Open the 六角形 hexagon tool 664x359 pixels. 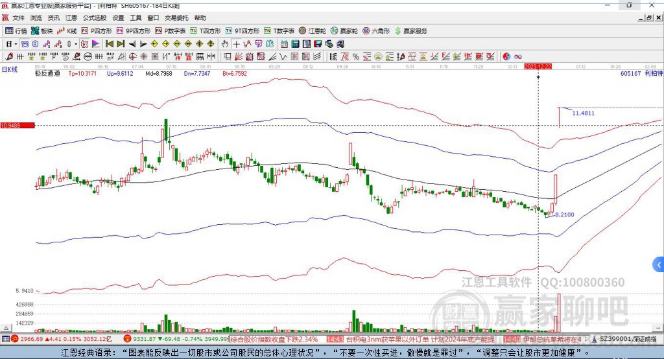[376, 31]
